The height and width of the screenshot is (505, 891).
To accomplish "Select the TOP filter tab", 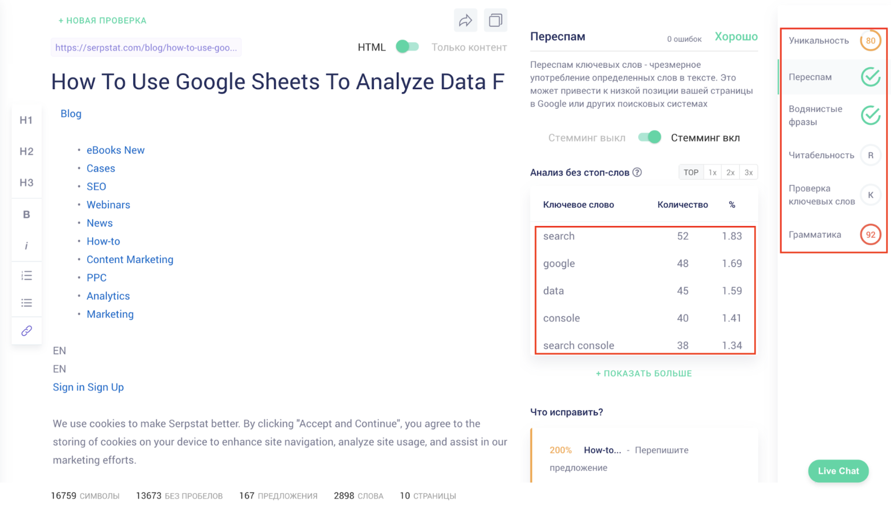I will tap(691, 172).
